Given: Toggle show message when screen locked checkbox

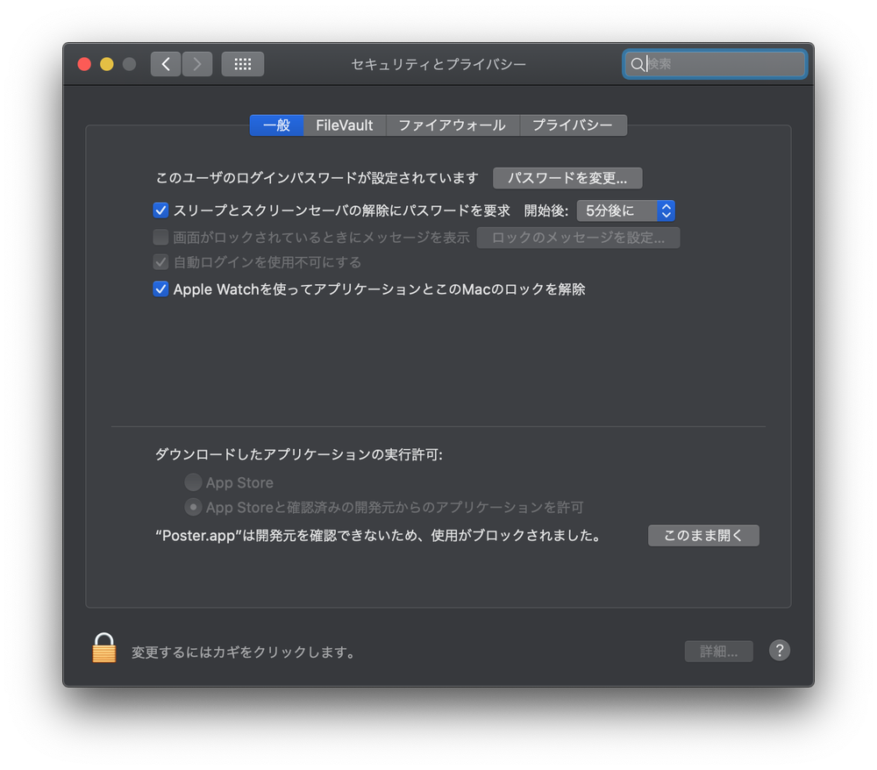Looking at the screenshot, I should pyautogui.click(x=160, y=237).
